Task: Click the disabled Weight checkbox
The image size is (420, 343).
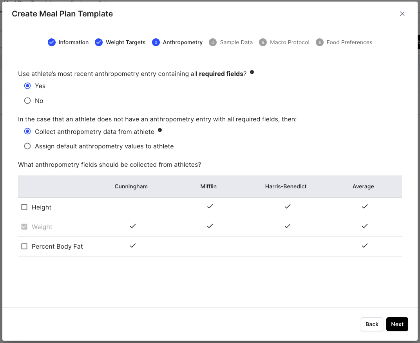Action: tap(24, 227)
